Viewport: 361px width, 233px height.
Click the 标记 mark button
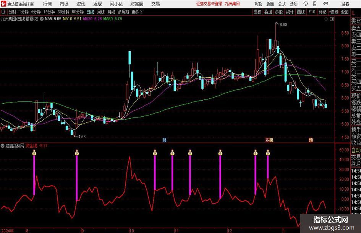tap(322, 12)
